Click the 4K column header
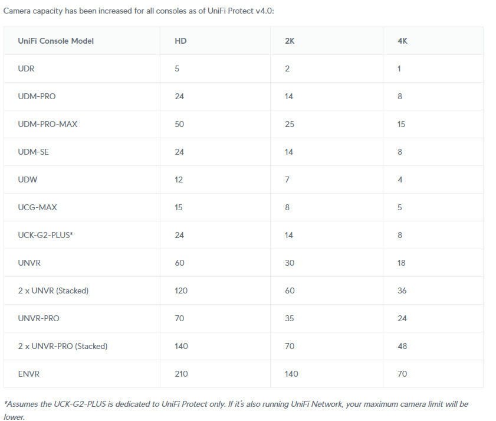Image resolution: width=496 pixels, height=421 pixels. [402, 41]
